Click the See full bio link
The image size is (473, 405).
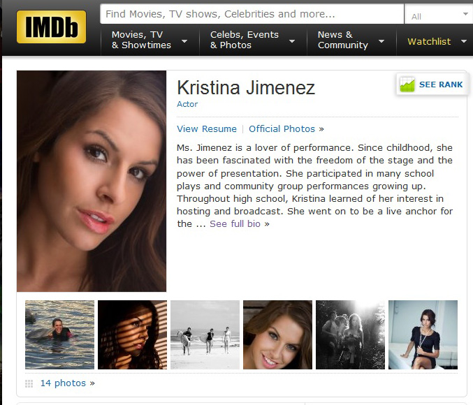(235, 223)
